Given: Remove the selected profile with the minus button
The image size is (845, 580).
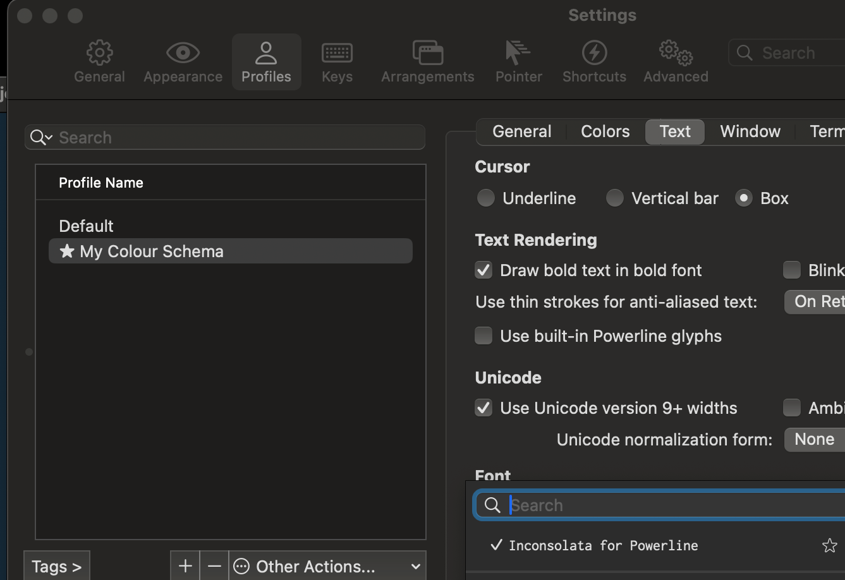Looking at the screenshot, I should tap(214, 566).
